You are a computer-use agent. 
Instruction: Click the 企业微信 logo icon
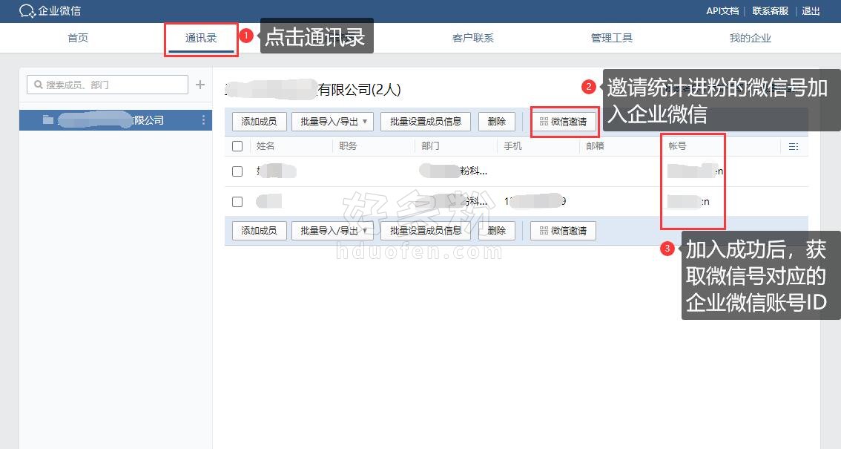point(27,10)
